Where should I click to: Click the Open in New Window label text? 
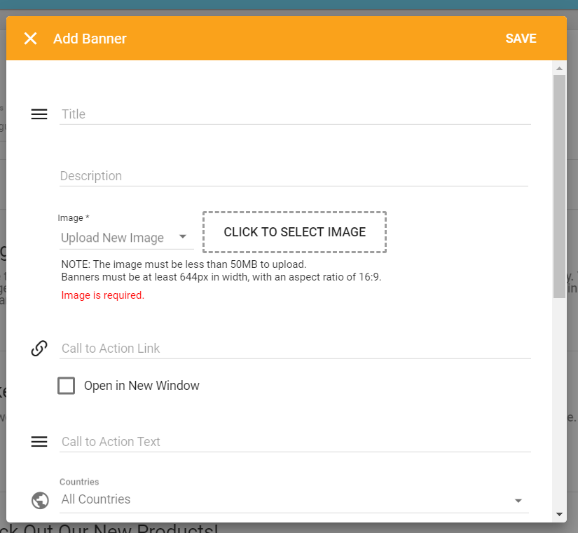[x=142, y=386]
